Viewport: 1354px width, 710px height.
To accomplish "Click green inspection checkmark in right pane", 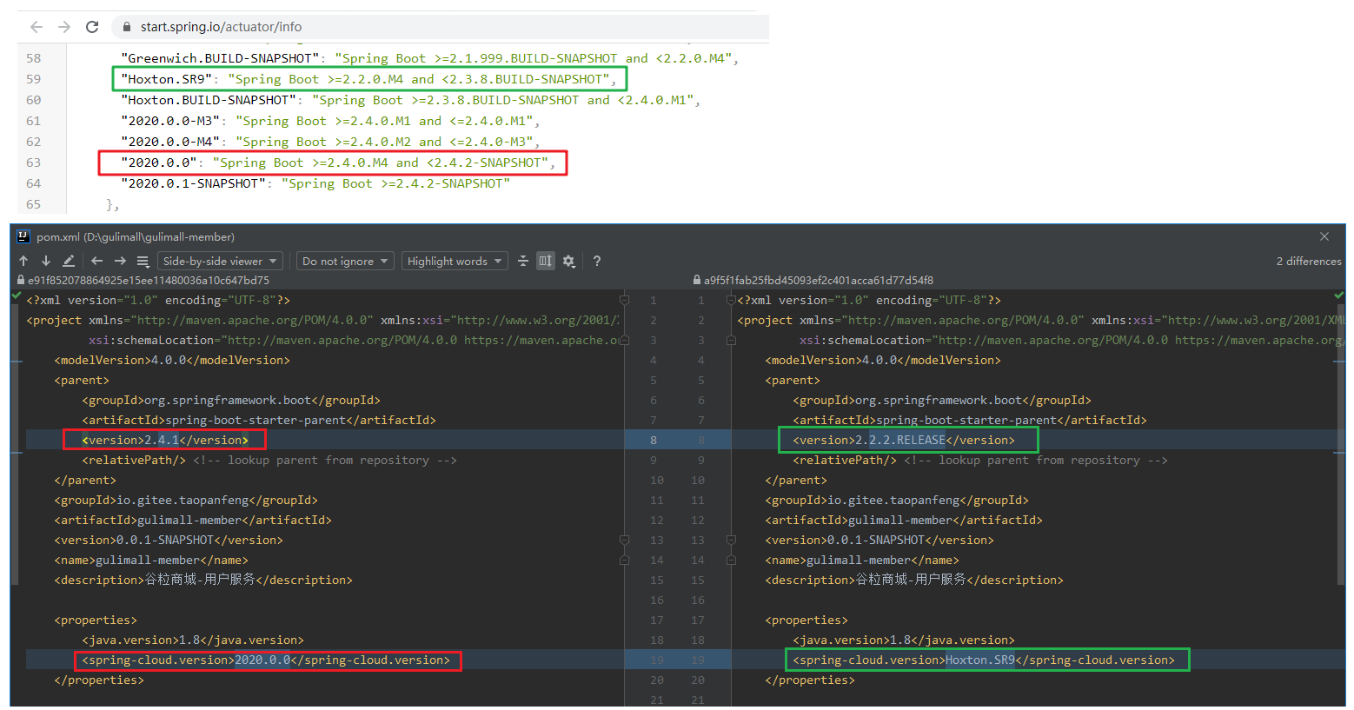I will pos(1339,296).
